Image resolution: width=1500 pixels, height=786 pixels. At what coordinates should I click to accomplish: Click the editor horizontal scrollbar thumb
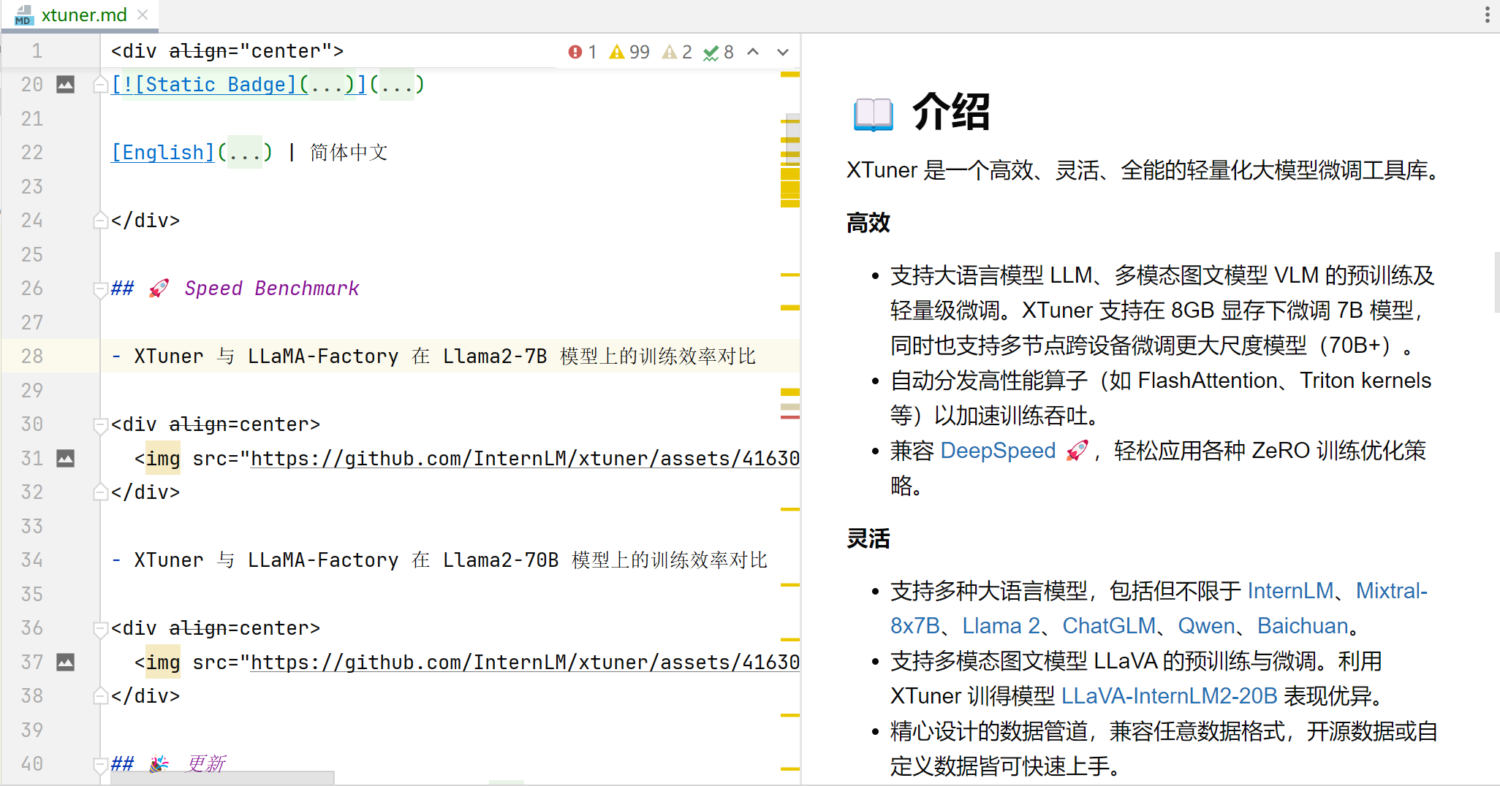pyautogui.click(x=222, y=778)
